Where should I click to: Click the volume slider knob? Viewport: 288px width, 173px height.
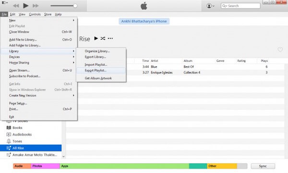pos(75,6)
